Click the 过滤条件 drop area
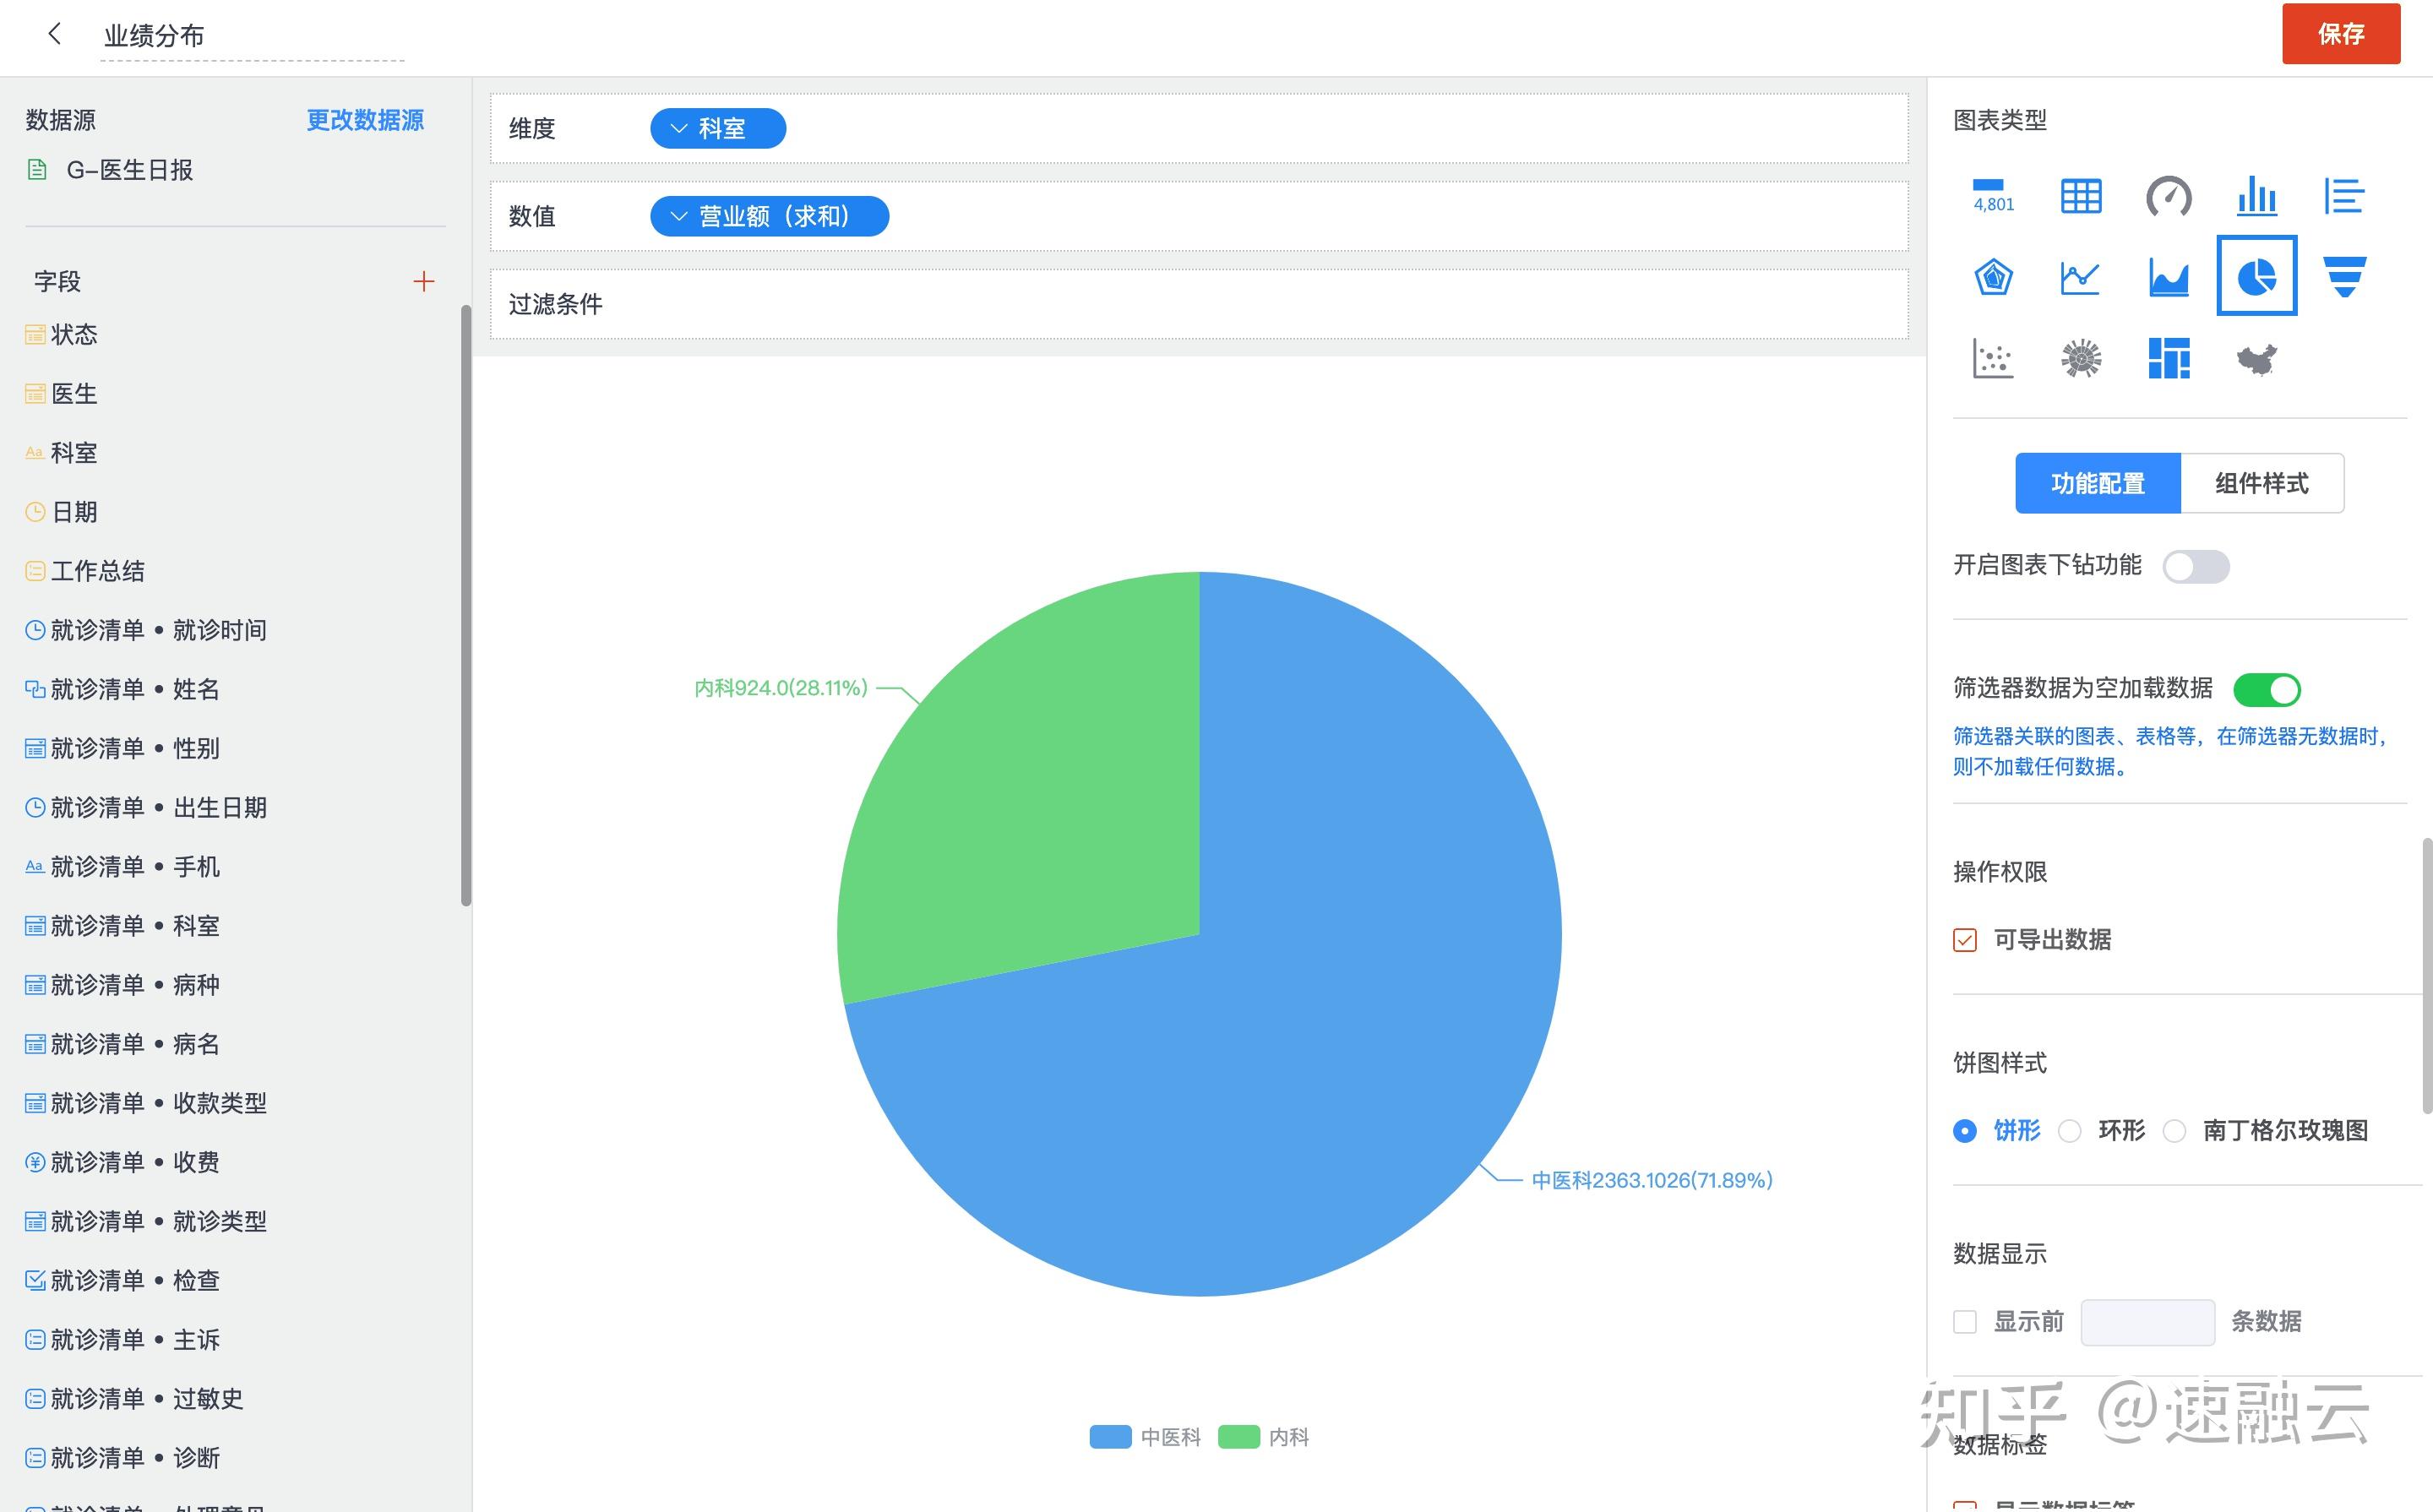The height and width of the screenshot is (1512, 2433). coord(1199,304)
